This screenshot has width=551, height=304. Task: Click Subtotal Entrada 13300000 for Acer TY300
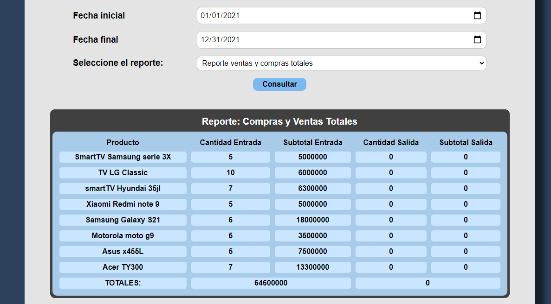click(x=313, y=267)
